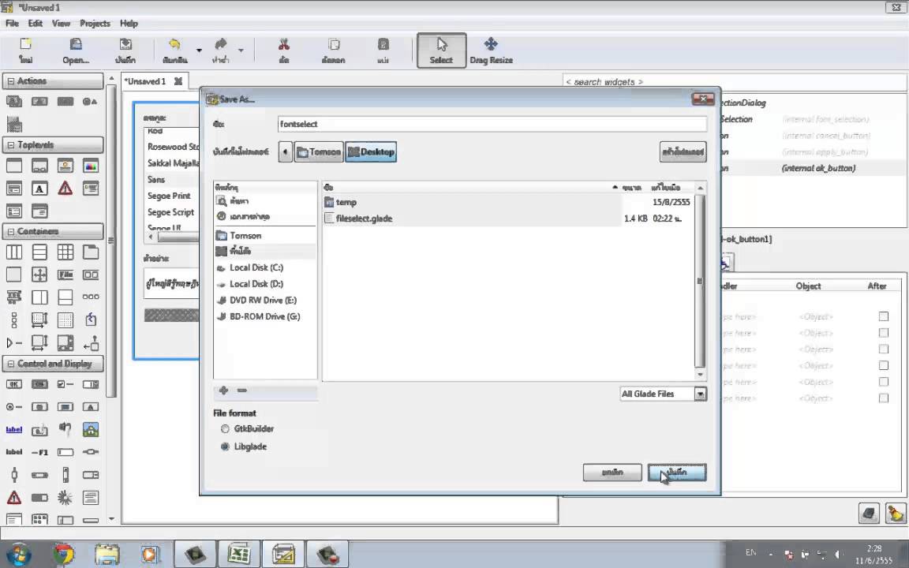The image size is (909, 568).
Task: Open the Edit menu
Action: pyautogui.click(x=36, y=23)
